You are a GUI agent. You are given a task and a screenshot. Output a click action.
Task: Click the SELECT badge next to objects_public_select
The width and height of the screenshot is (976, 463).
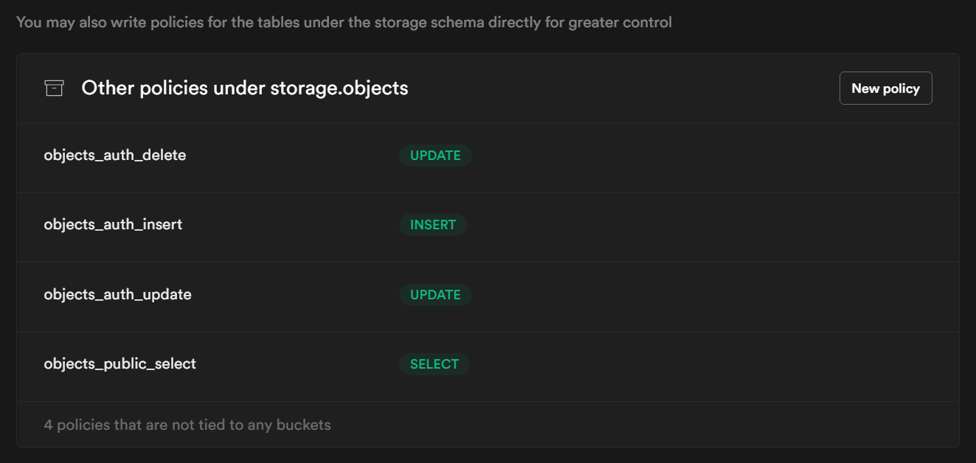(x=434, y=363)
